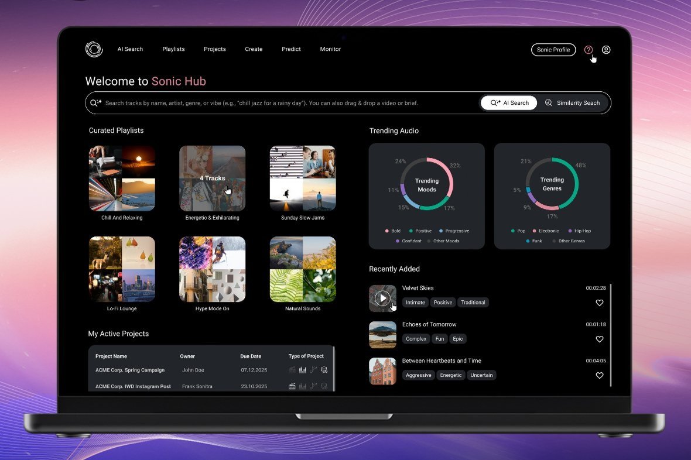Viewport: 691px width, 460px height.
Task: Click the bar chart icon for ACME Spring Campaign
Action: click(x=303, y=369)
